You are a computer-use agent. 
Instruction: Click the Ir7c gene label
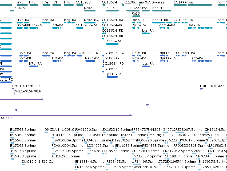pyautogui.click(x=20, y=2)
